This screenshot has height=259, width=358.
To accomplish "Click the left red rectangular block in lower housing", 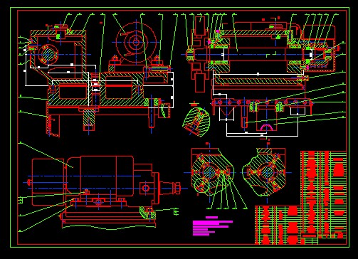I will point(73,91).
